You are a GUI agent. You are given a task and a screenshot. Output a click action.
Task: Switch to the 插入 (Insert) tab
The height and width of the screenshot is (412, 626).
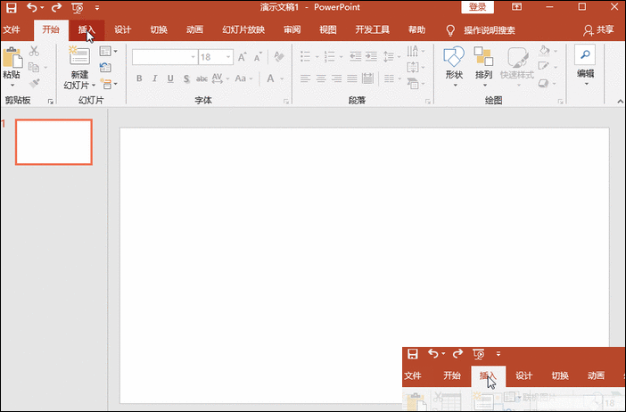[x=86, y=29]
